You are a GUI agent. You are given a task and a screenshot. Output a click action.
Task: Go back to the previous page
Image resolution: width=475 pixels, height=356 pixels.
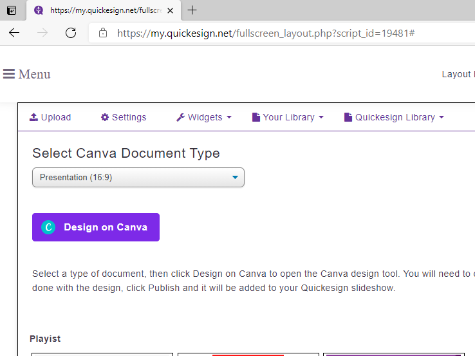point(14,33)
